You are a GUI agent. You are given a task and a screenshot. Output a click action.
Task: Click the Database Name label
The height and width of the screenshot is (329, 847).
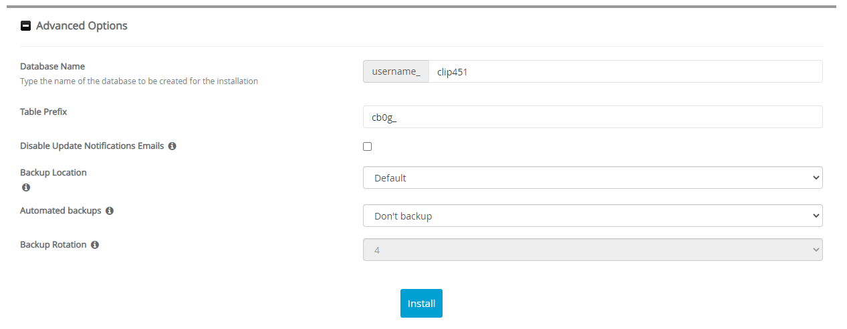click(52, 67)
